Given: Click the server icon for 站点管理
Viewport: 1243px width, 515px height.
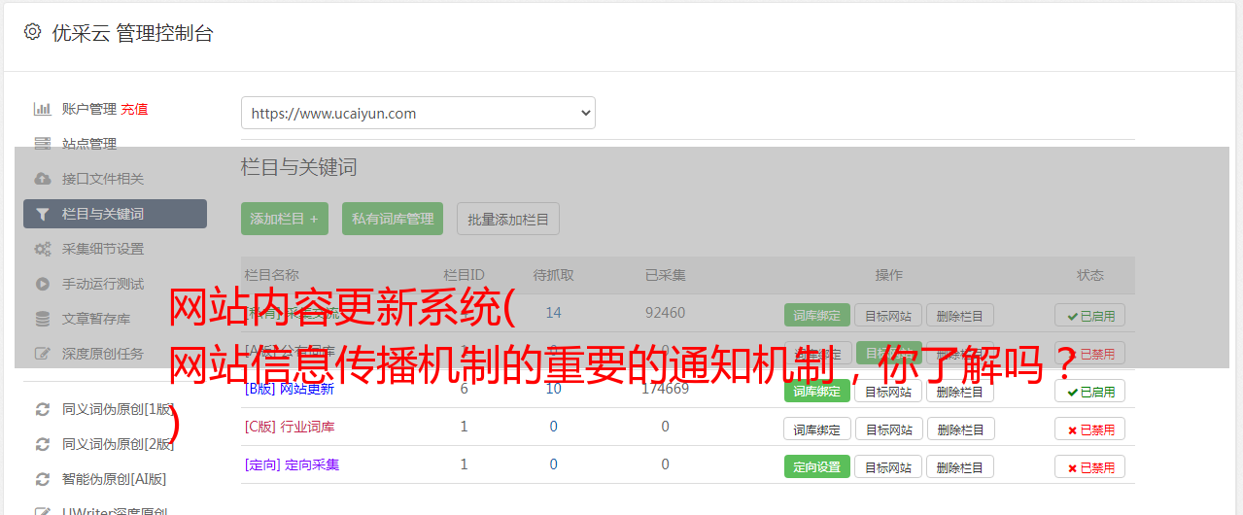Looking at the screenshot, I should click(43, 144).
